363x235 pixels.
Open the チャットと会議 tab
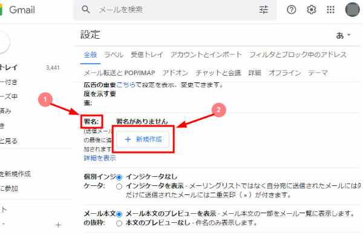(218, 73)
